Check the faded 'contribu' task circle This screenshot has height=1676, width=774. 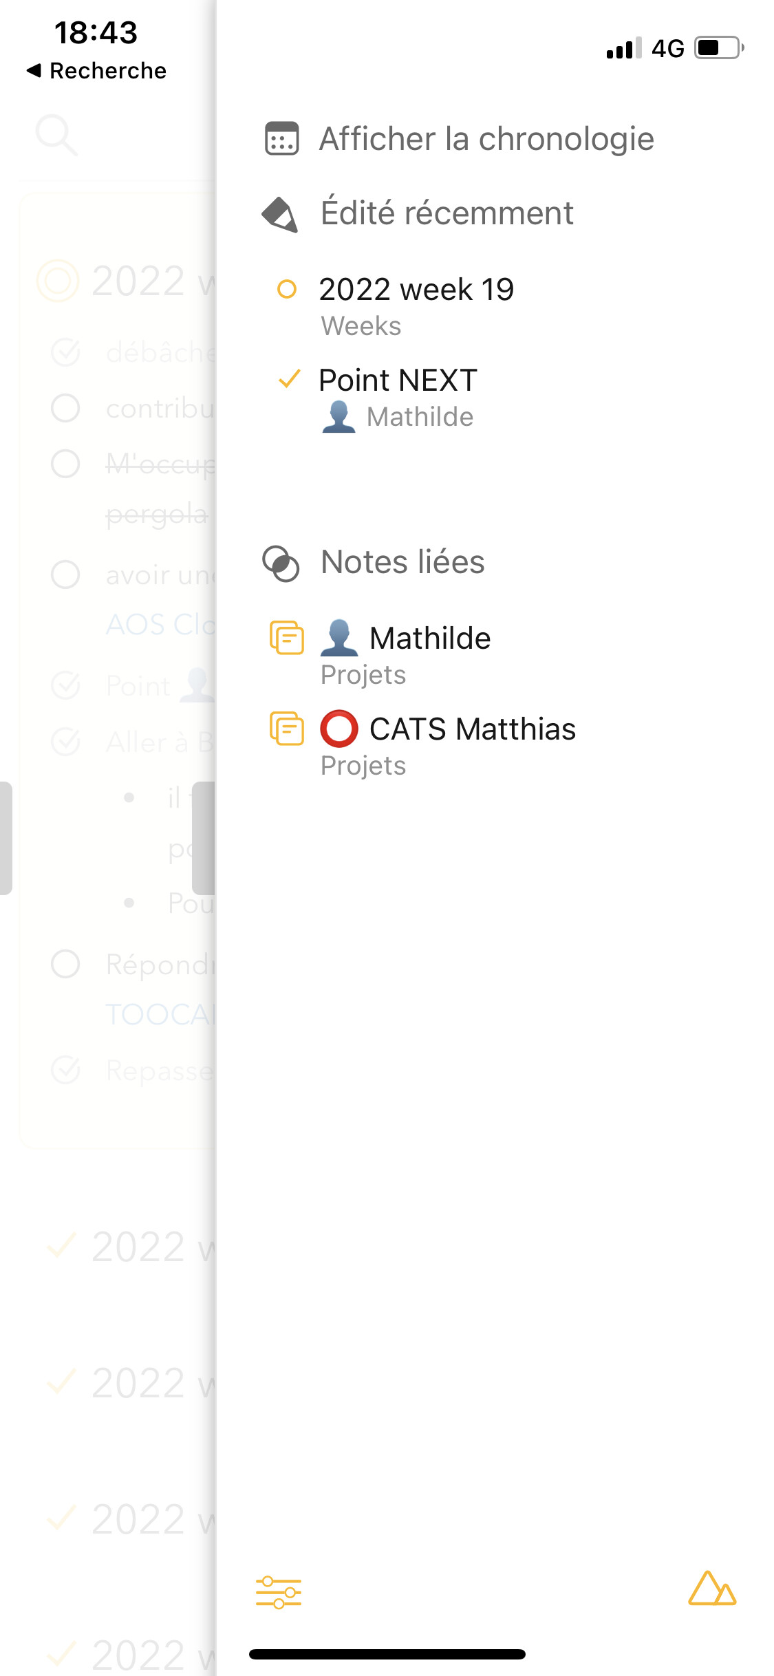pyautogui.click(x=65, y=408)
